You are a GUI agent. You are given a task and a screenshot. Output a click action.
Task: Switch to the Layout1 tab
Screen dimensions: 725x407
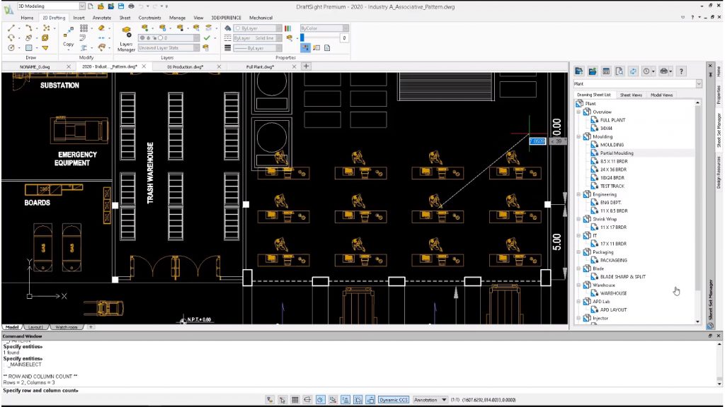click(35, 327)
